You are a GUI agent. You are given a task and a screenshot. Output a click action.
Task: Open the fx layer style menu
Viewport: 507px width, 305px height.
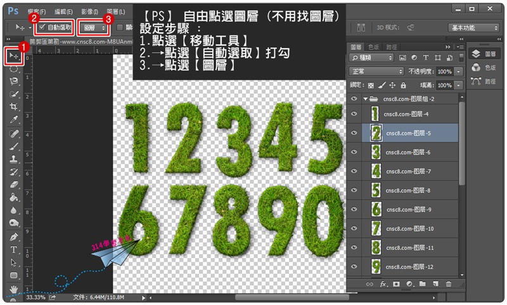pos(384,284)
